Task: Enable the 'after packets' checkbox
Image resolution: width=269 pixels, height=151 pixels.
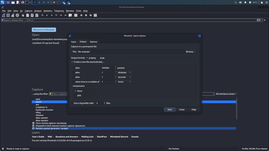Action: [74, 68]
